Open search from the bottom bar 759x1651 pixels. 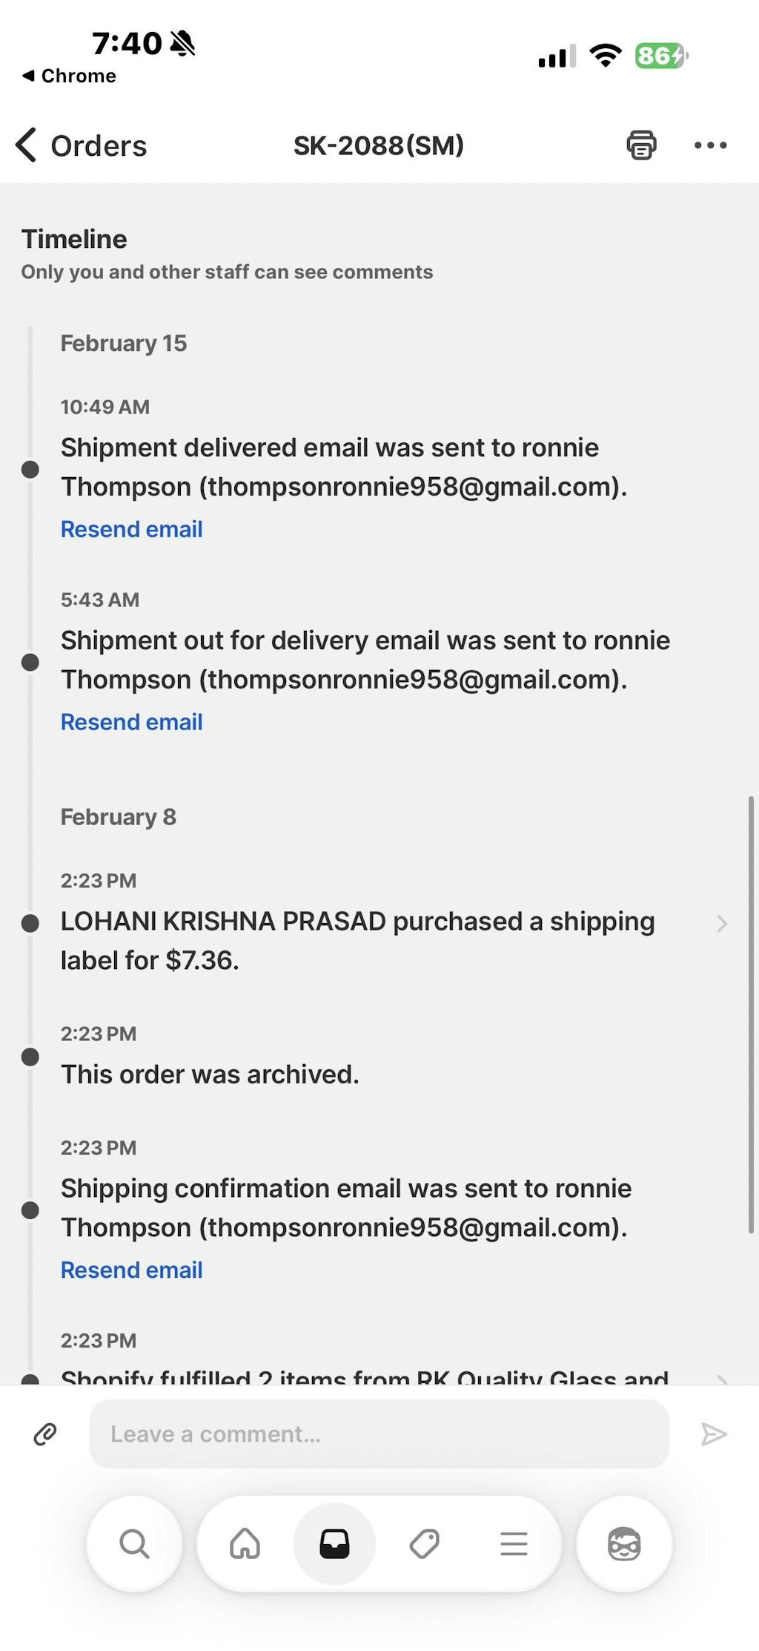coord(134,1544)
